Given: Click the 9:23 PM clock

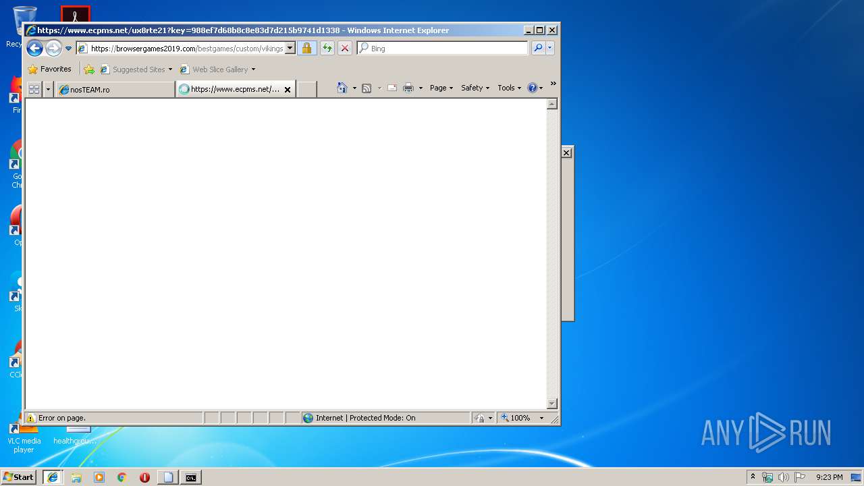Looking at the screenshot, I should click(x=830, y=477).
